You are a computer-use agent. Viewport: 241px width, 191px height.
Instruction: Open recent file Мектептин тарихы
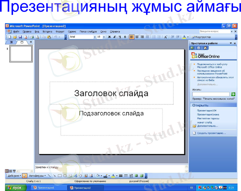208,118
